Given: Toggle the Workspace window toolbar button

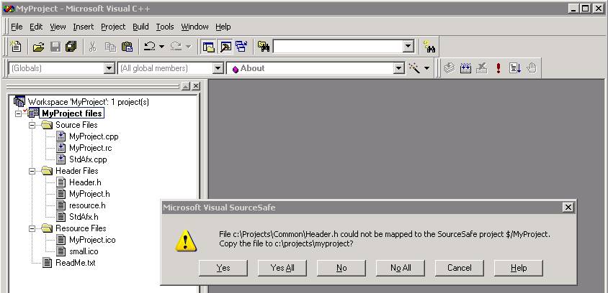Looking at the screenshot, I should [x=208, y=47].
